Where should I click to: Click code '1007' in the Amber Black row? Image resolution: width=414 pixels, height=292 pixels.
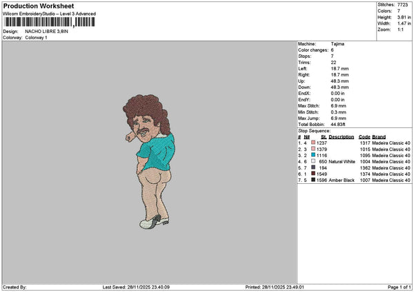click(x=365, y=180)
